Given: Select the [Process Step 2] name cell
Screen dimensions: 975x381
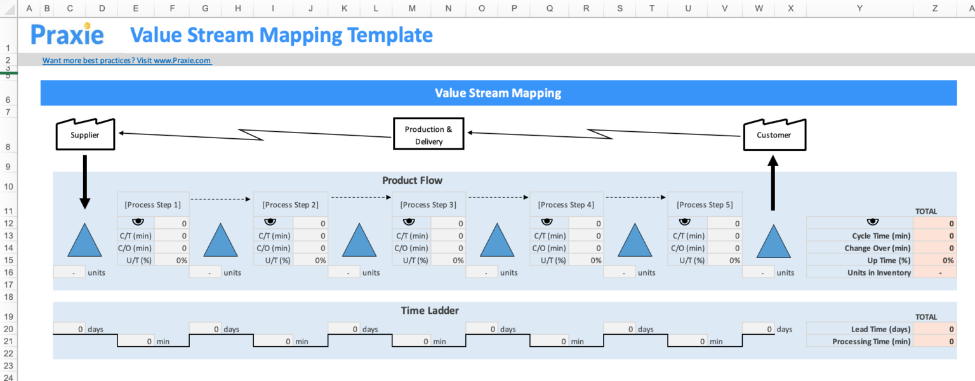Looking at the screenshot, I should pos(291,204).
